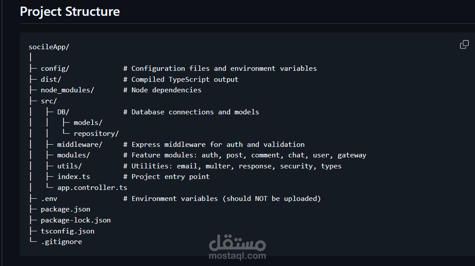The height and width of the screenshot is (266, 475).
Task: Click the config/ folder entry
Action: click(55, 69)
